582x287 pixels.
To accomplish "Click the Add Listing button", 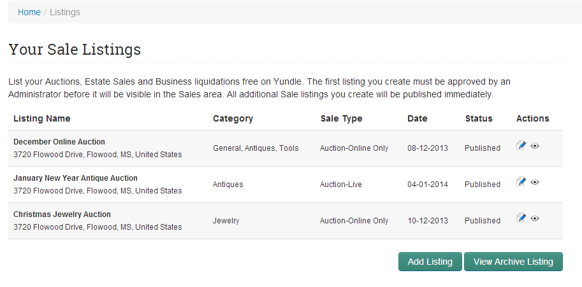I will (x=430, y=262).
